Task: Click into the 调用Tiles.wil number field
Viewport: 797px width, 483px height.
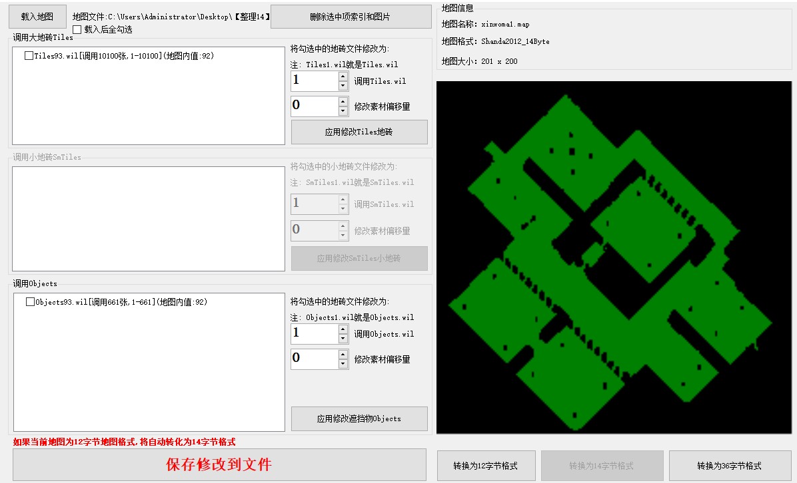Action: point(314,81)
